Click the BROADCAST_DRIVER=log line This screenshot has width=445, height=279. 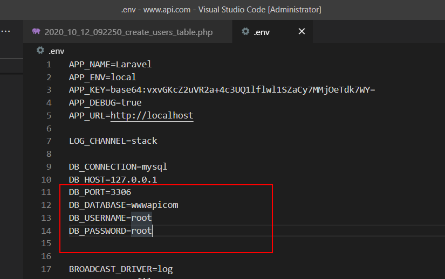coord(121,269)
